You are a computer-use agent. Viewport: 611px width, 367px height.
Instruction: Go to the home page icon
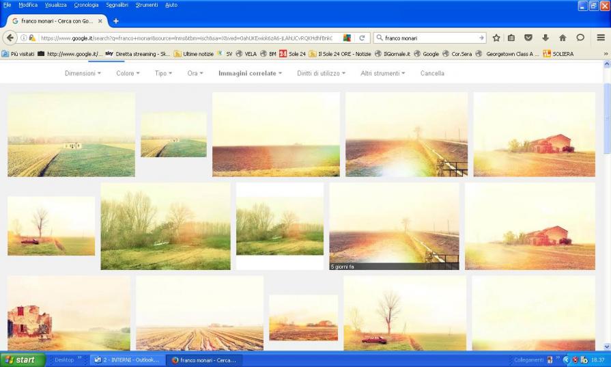pyautogui.click(x=563, y=38)
